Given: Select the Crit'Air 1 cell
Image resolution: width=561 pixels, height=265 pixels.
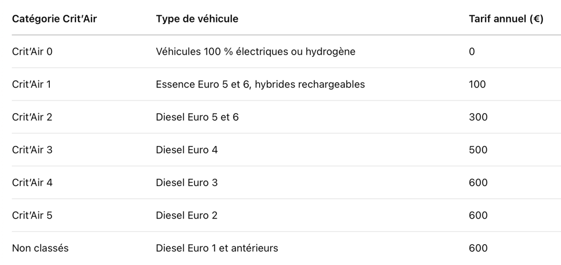Looking at the screenshot, I should tap(31, 84).
